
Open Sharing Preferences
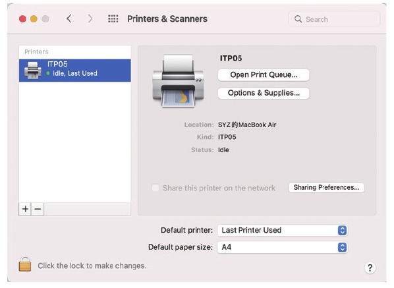point(326,187)
